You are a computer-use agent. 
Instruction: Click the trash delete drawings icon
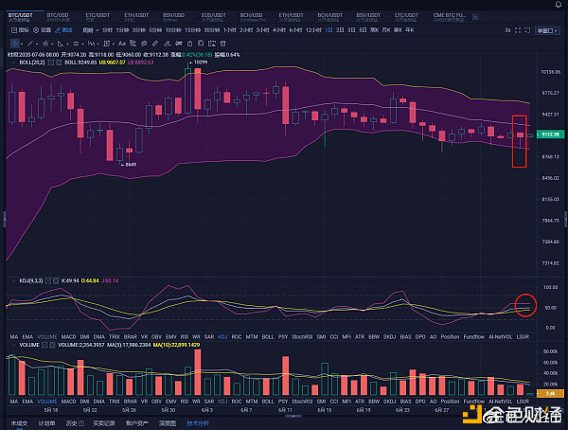pos(223,44)
